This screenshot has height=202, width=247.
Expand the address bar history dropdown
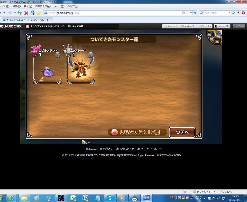pyautogui.click(x=191, y=13)
